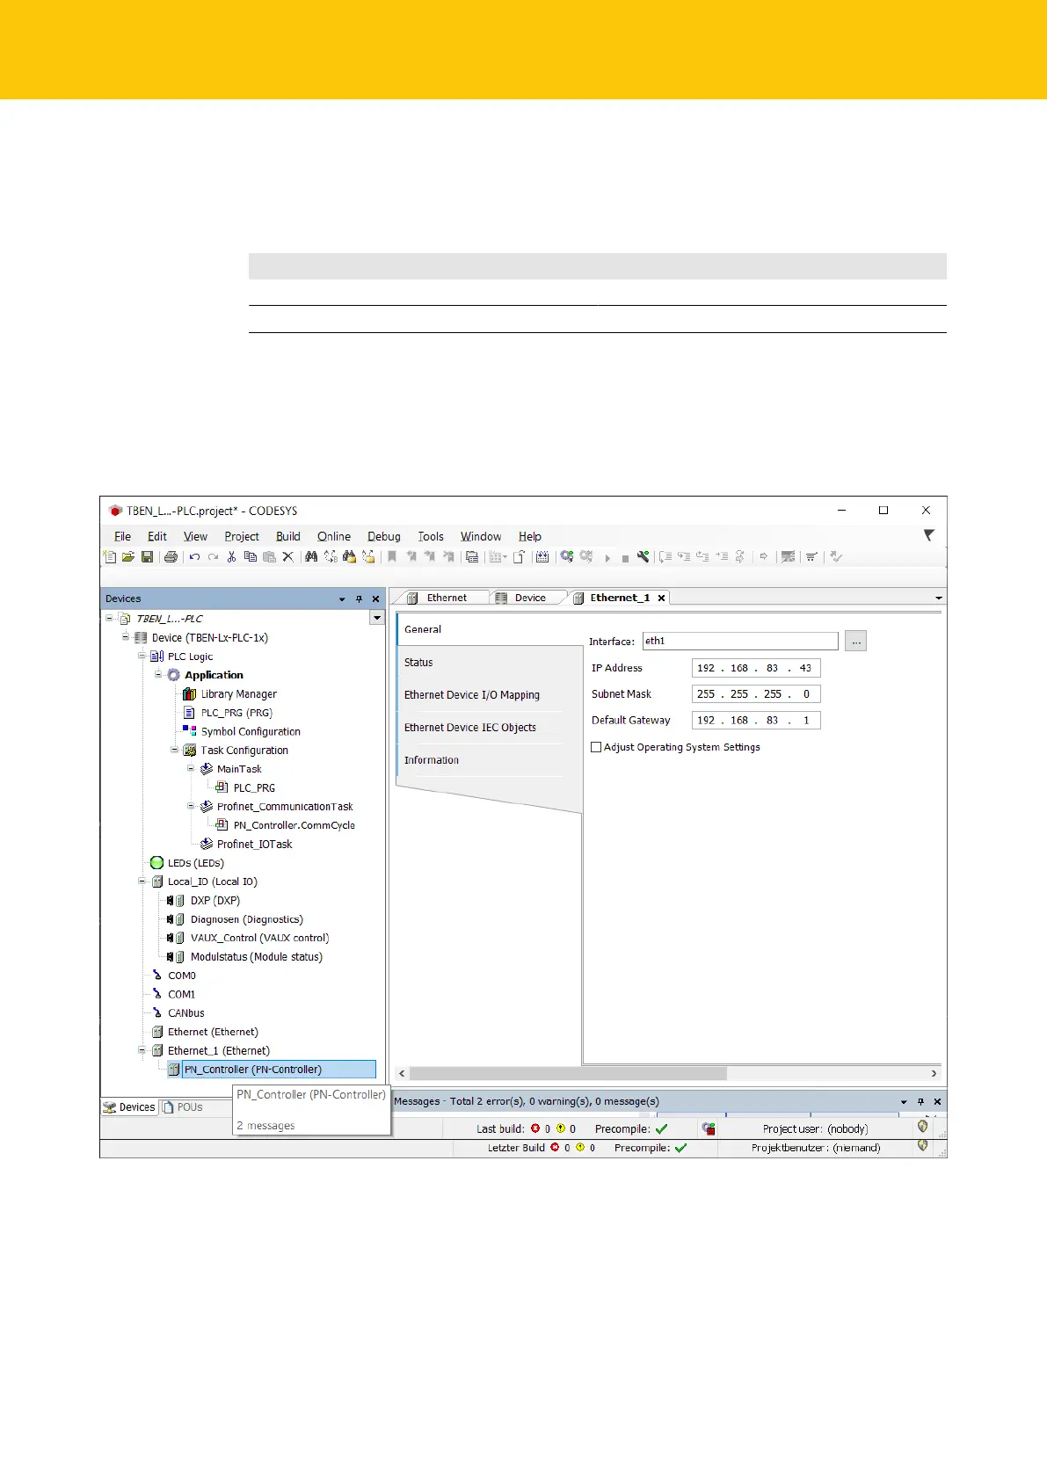Image resolution: width=1047 pixels, height=1480 pixels.
Task: Open the TBEN_L...-PLC project dropdown arrow
Action: click(376, 618)
